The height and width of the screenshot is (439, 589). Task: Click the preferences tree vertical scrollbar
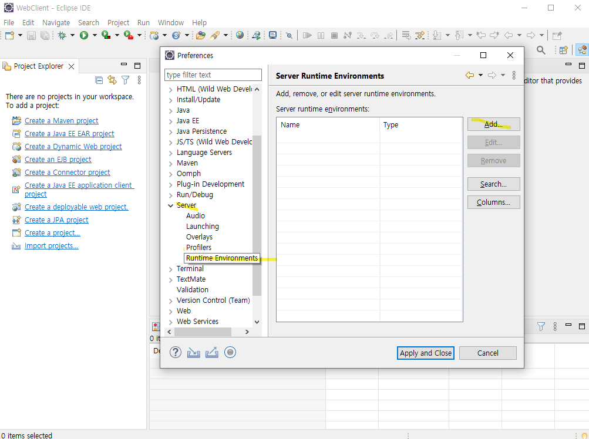(257, 215)
